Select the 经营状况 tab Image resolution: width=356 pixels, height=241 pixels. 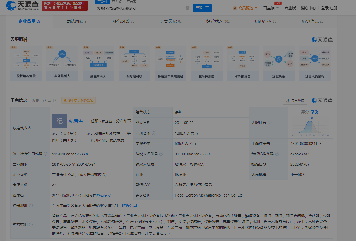pyautogui.click(x=218, y=21)
